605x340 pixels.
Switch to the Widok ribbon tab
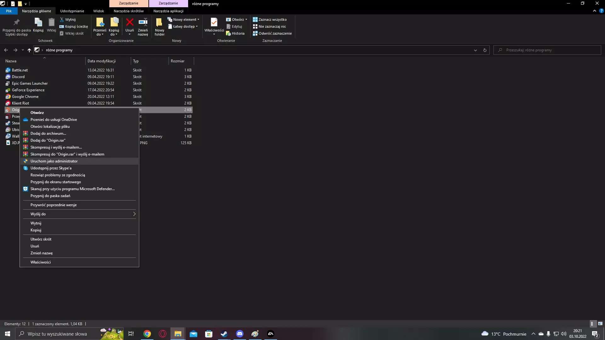click(98, 11)
